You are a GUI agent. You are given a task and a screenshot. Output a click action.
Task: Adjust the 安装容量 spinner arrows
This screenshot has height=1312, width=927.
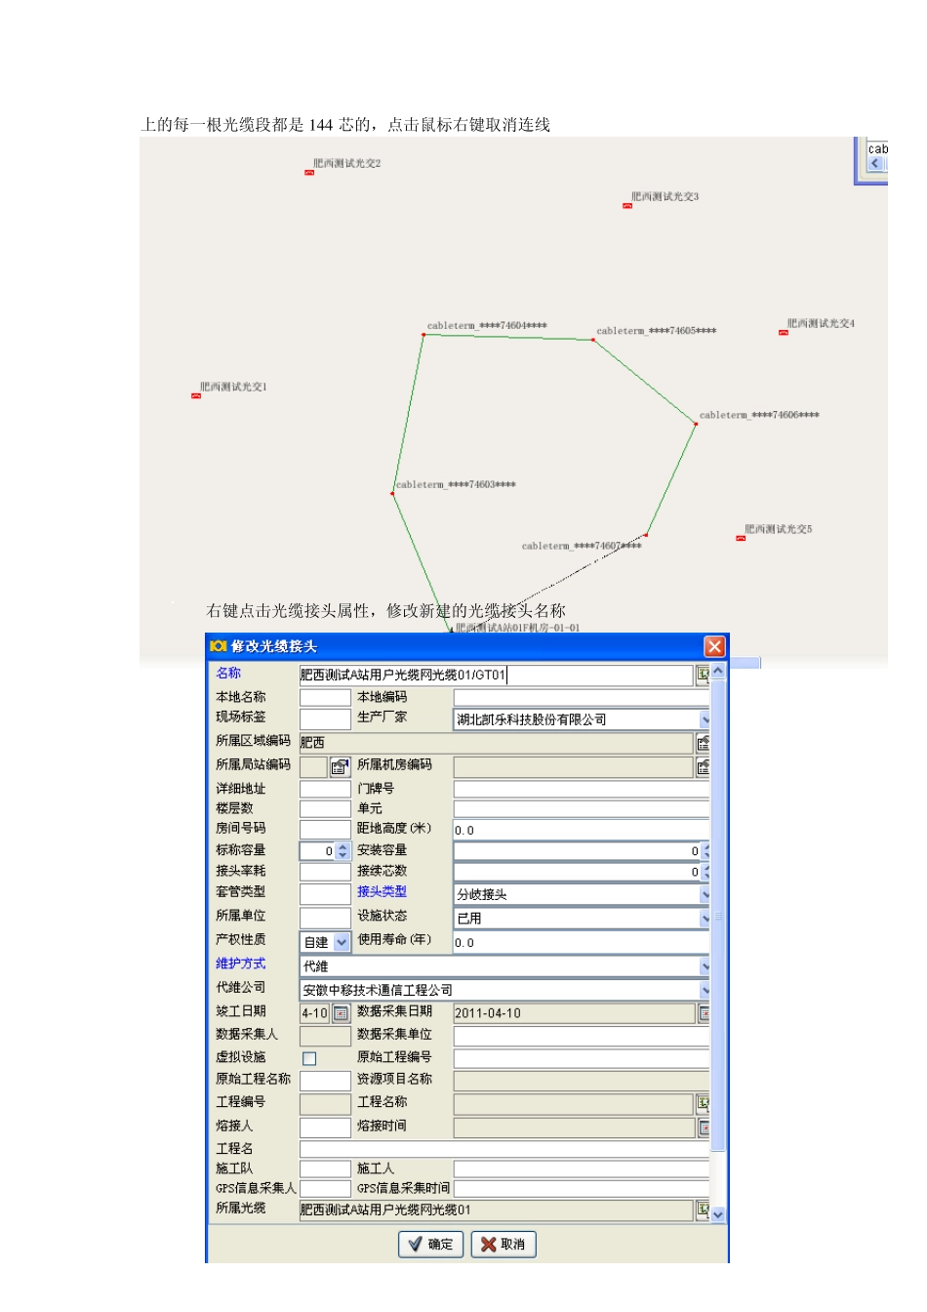tap(705, 851)
